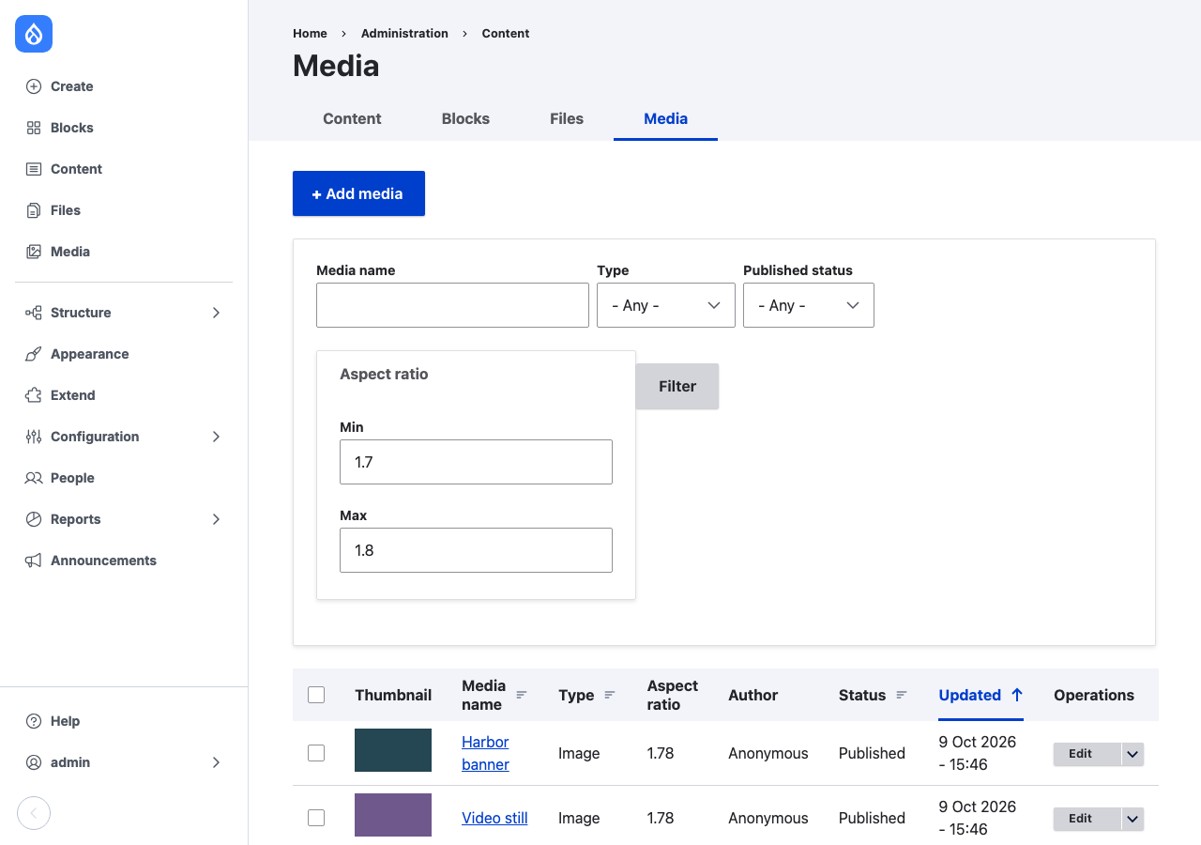The image size is (1201, 845).
Task: Sort by Status using the sort icon
Action: 902,695
